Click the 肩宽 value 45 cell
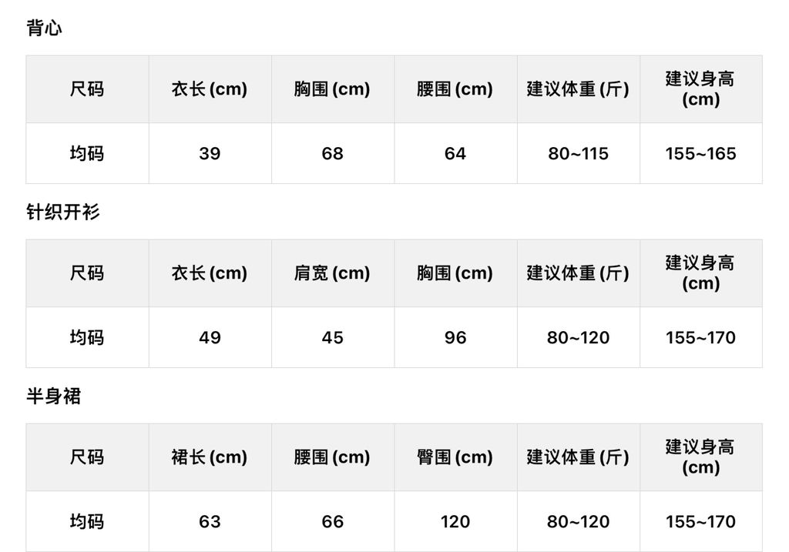Screen dimensions: 789x552 click(x=332, y=338)
